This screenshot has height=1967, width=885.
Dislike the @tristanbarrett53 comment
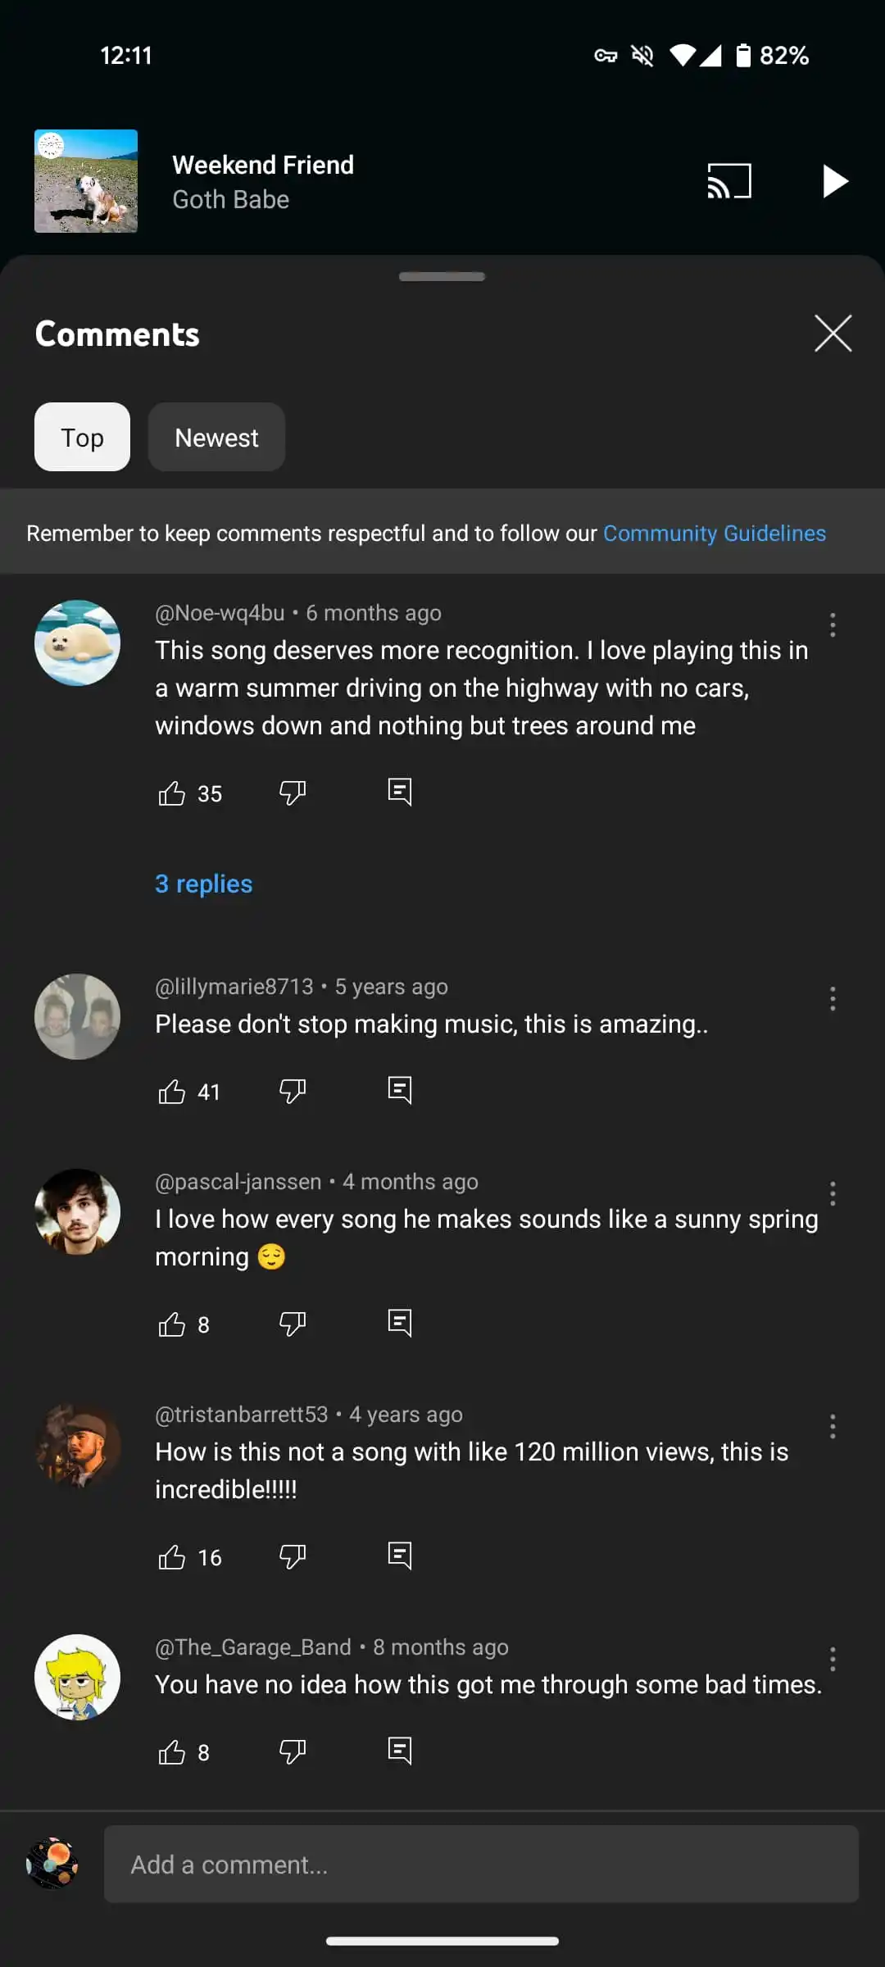point(293,1556)
